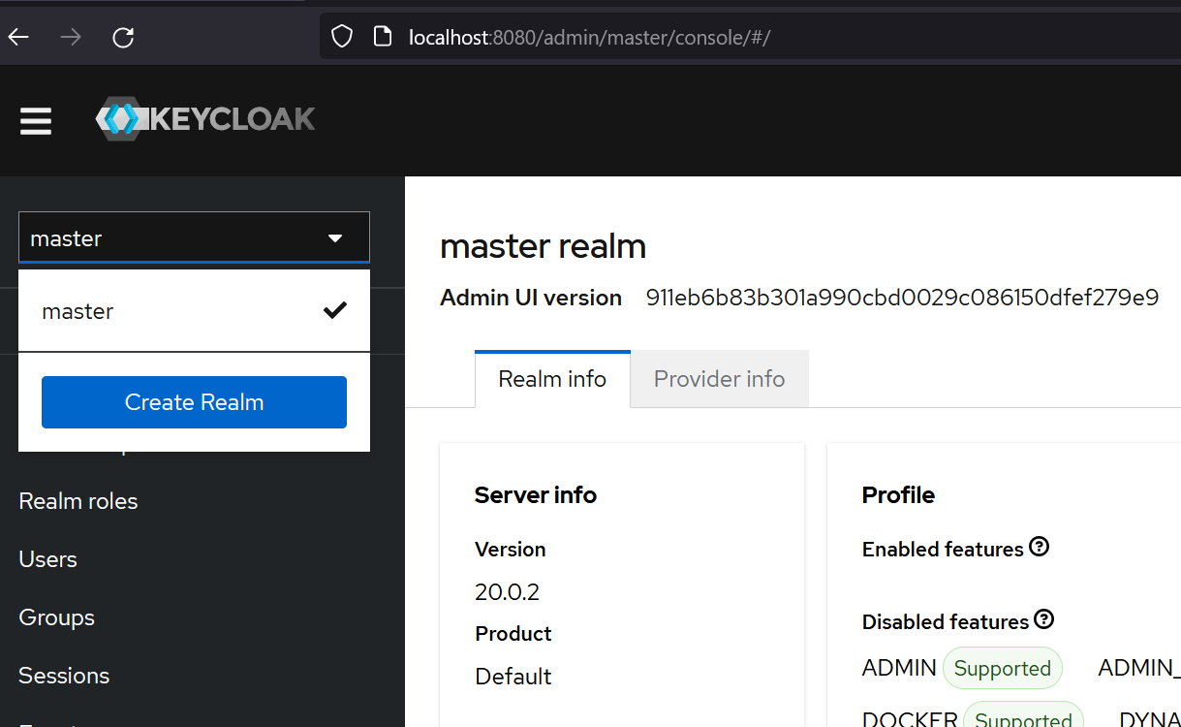This screenshot has height=727, width=1181.
Task: Open Groups in the sidebar
Action: (56, 617)
